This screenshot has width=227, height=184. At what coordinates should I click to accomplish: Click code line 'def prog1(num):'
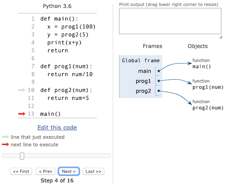(x=66, y=66)
